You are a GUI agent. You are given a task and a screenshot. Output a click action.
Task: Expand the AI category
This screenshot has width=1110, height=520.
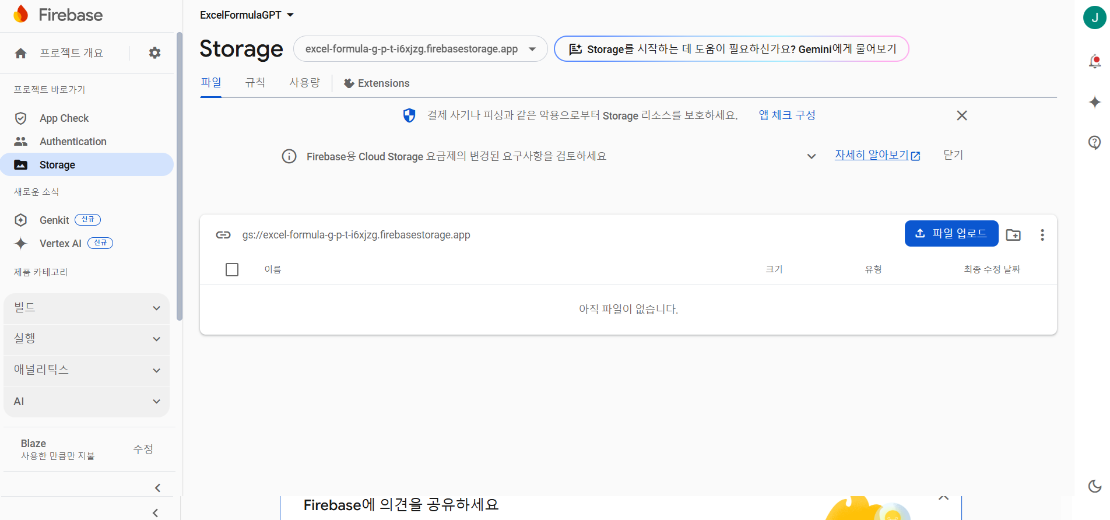point(87,402)
